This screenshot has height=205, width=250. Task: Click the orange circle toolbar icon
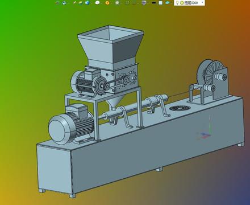[107, 3]
